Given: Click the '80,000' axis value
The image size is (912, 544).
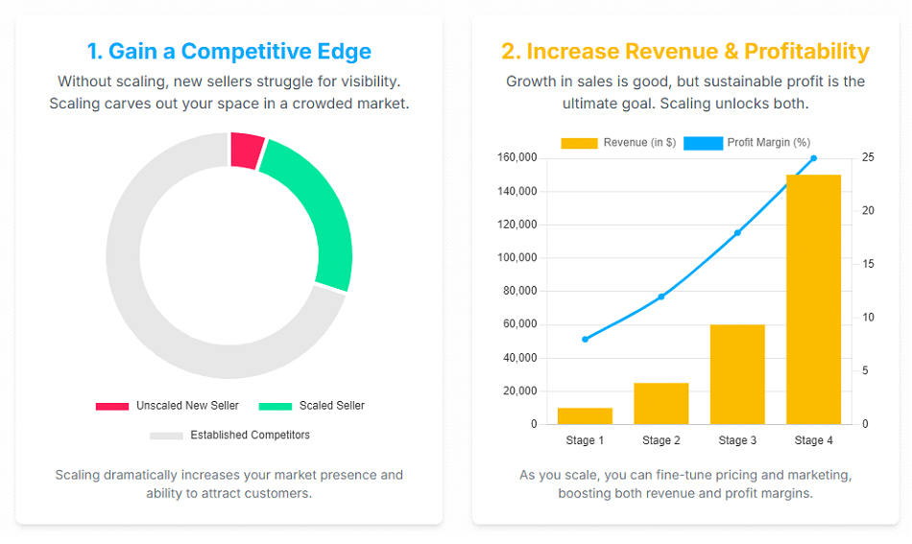Looking at the screenshot, I should pyautogui.click(x=520, y=291).
